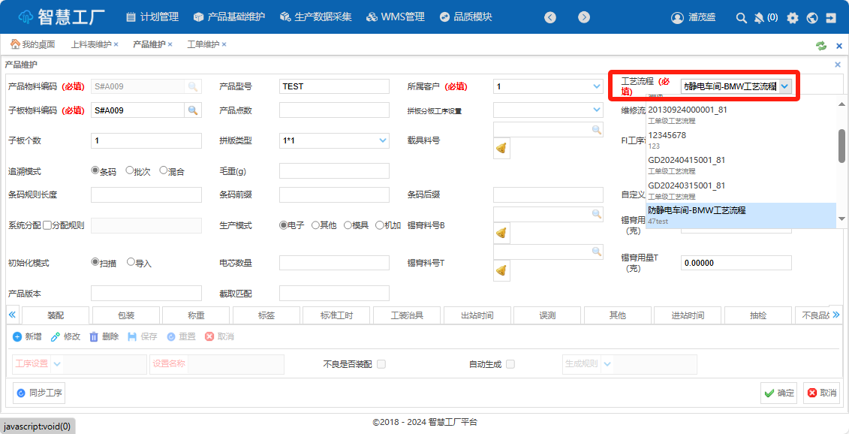Check the 自动生成 checkbox
This screenshot has height=434, width=849.
pos(510,364)
